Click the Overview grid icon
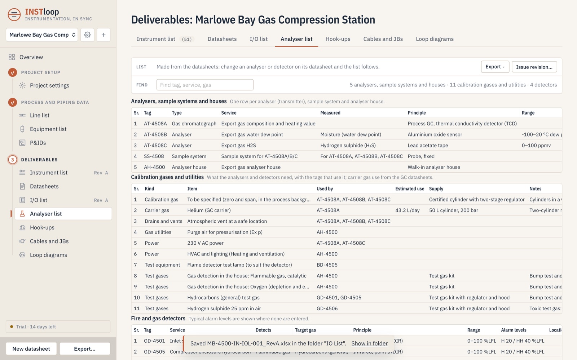577x360 pixels. pyautogui.click(x=12, y=57)
